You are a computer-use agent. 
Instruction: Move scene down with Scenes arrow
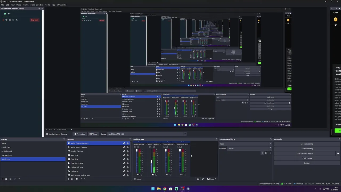(x=19, y=179)
